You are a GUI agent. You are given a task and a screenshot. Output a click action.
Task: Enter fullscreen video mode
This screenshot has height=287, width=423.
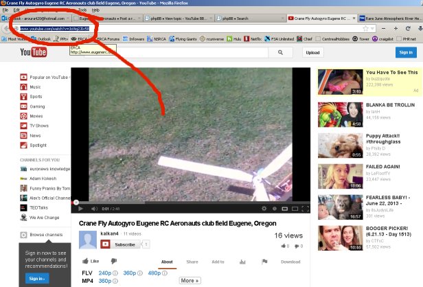pos(306,209)
